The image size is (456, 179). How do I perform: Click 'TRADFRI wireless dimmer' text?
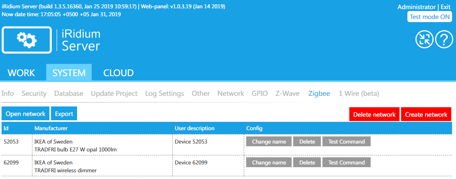pyautogui.click(x=66, y=171)
